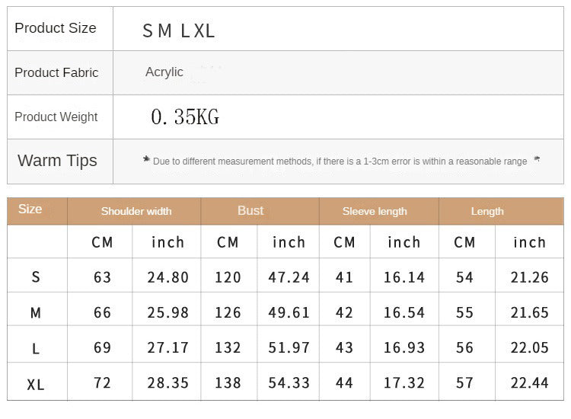This screenshot has height=419, width=571.
Task: Click the tan Size header cell
Action: point(30,209)
